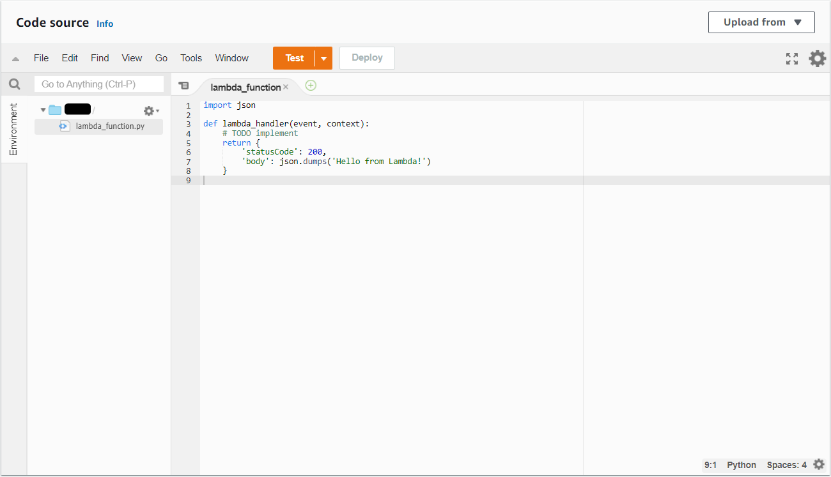Select the lambda_function editor tab
The height and width of the screenshot is (477, 831).
pos(245,87)
